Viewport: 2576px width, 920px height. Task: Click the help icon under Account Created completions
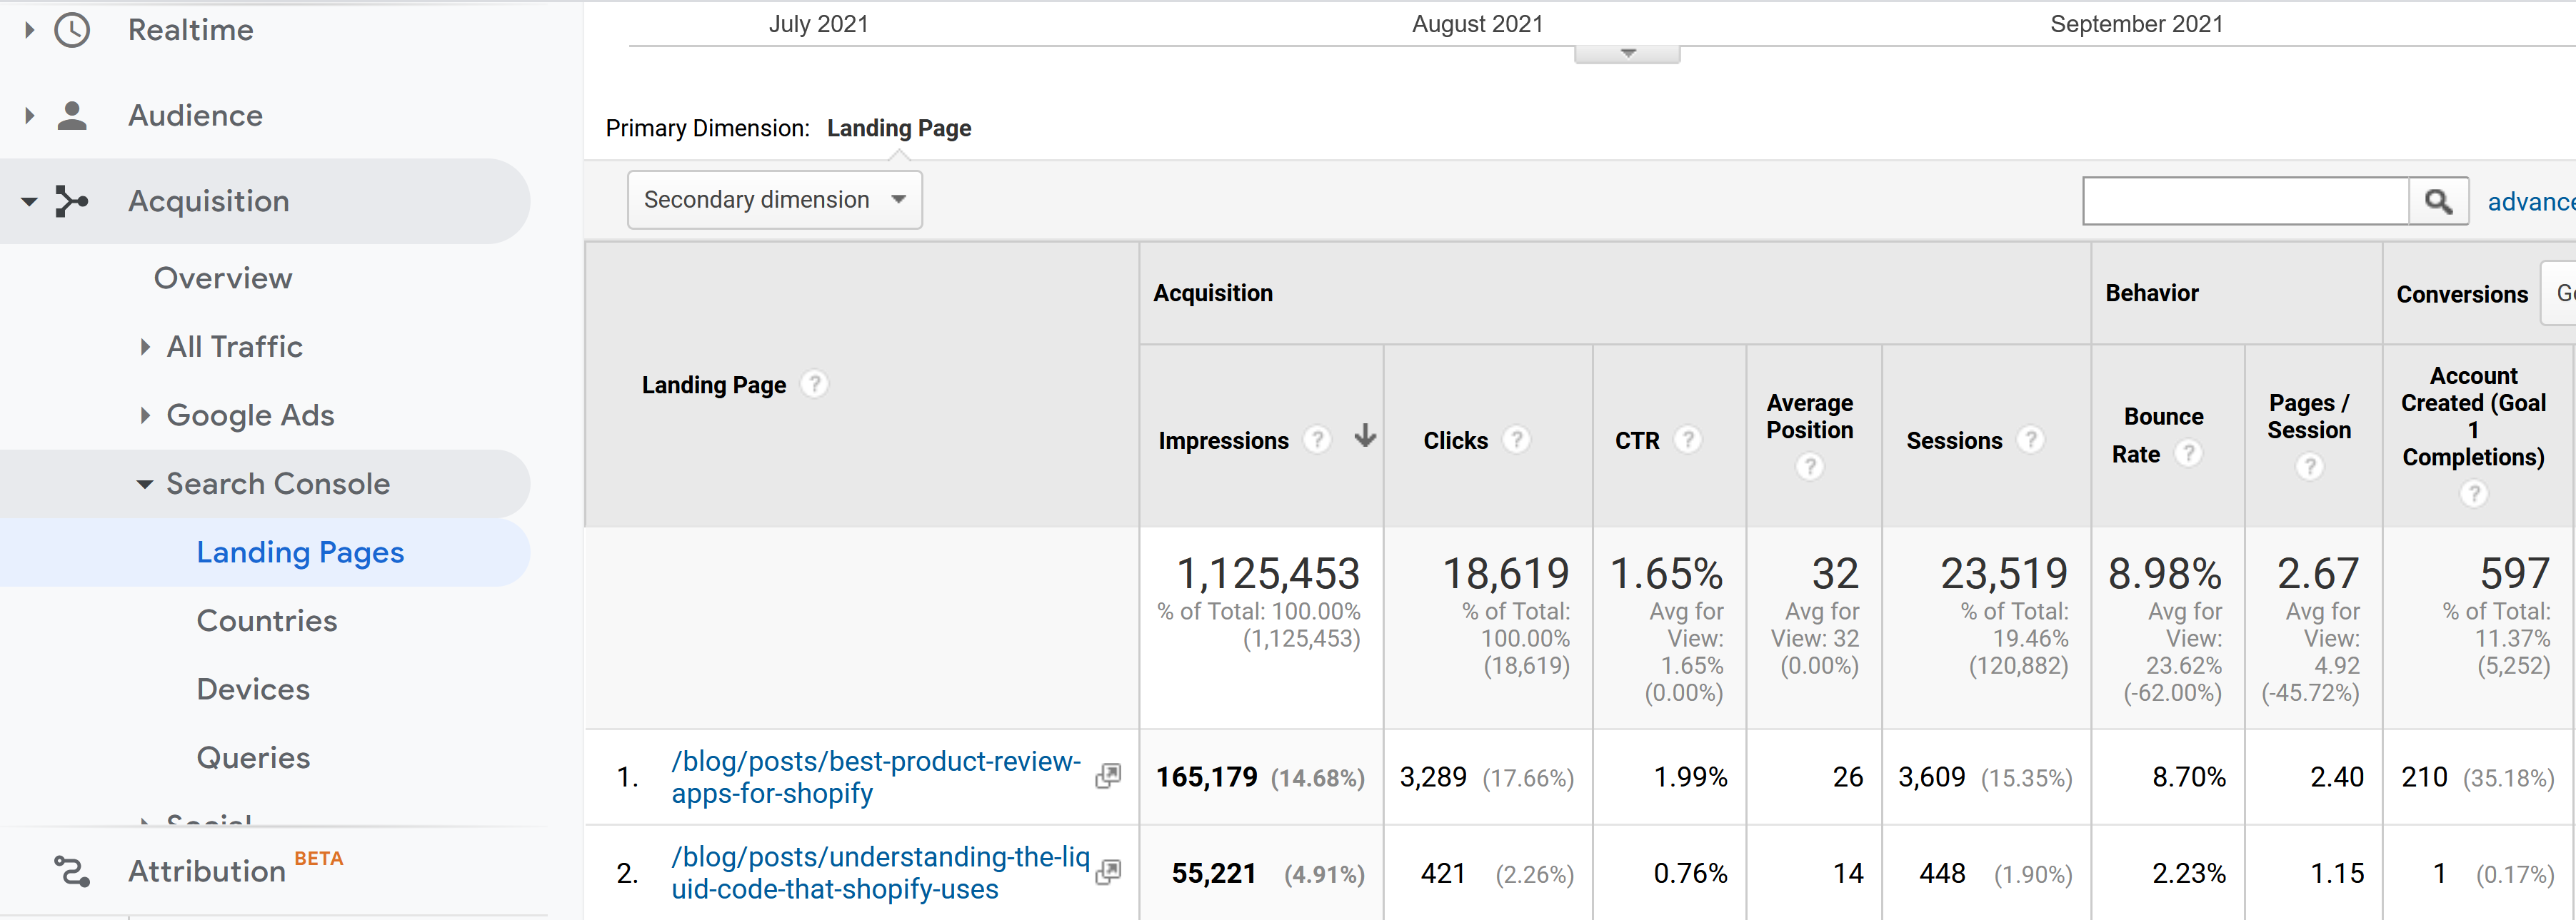click(x=2474, y=493)
